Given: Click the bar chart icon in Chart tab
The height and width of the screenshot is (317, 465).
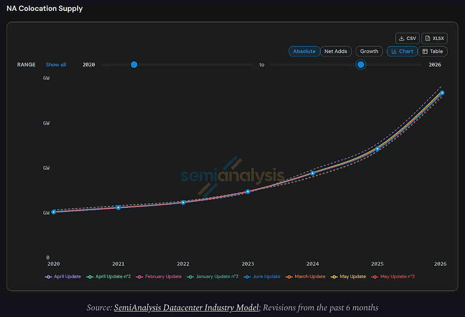Looking at the screenshot, I should (394, 51).
